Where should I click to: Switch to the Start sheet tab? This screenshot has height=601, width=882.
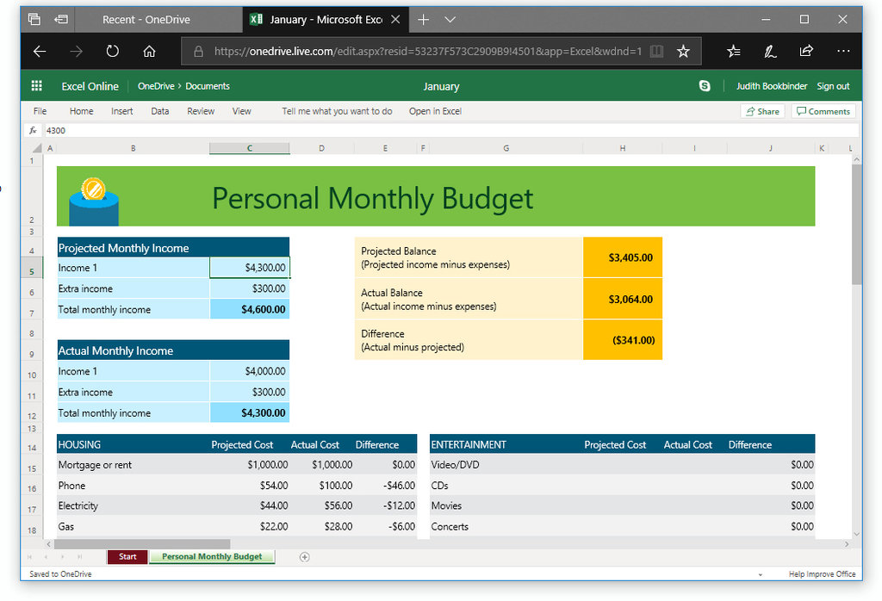(127, 556)
